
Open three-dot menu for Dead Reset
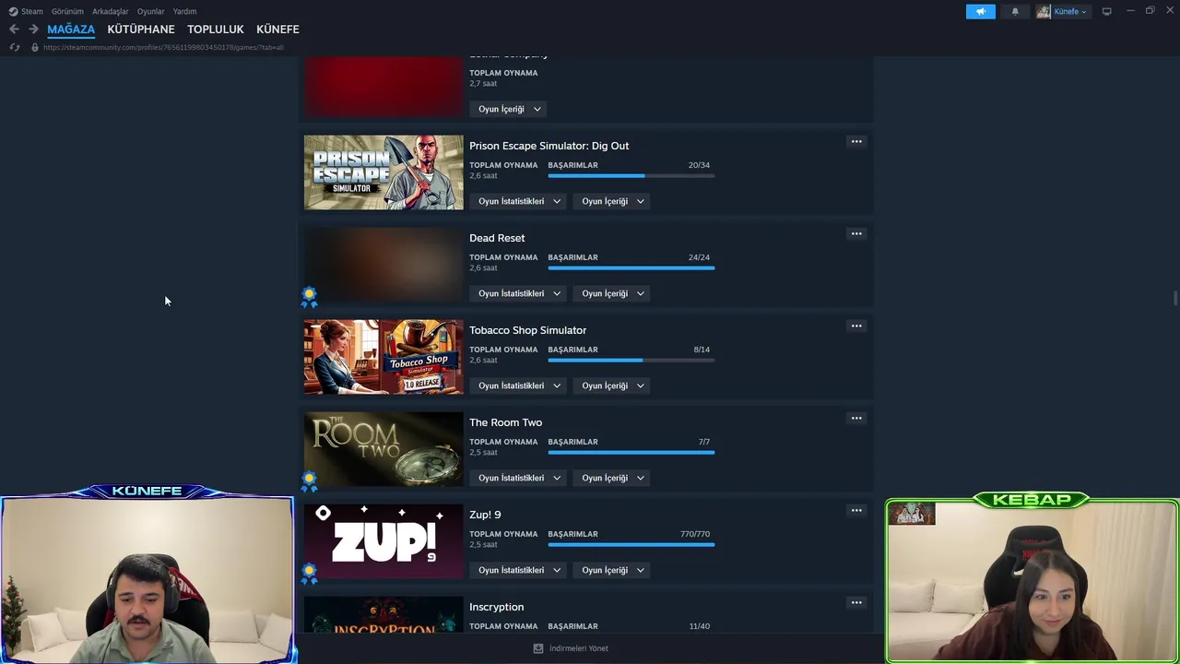coord(856,234)
